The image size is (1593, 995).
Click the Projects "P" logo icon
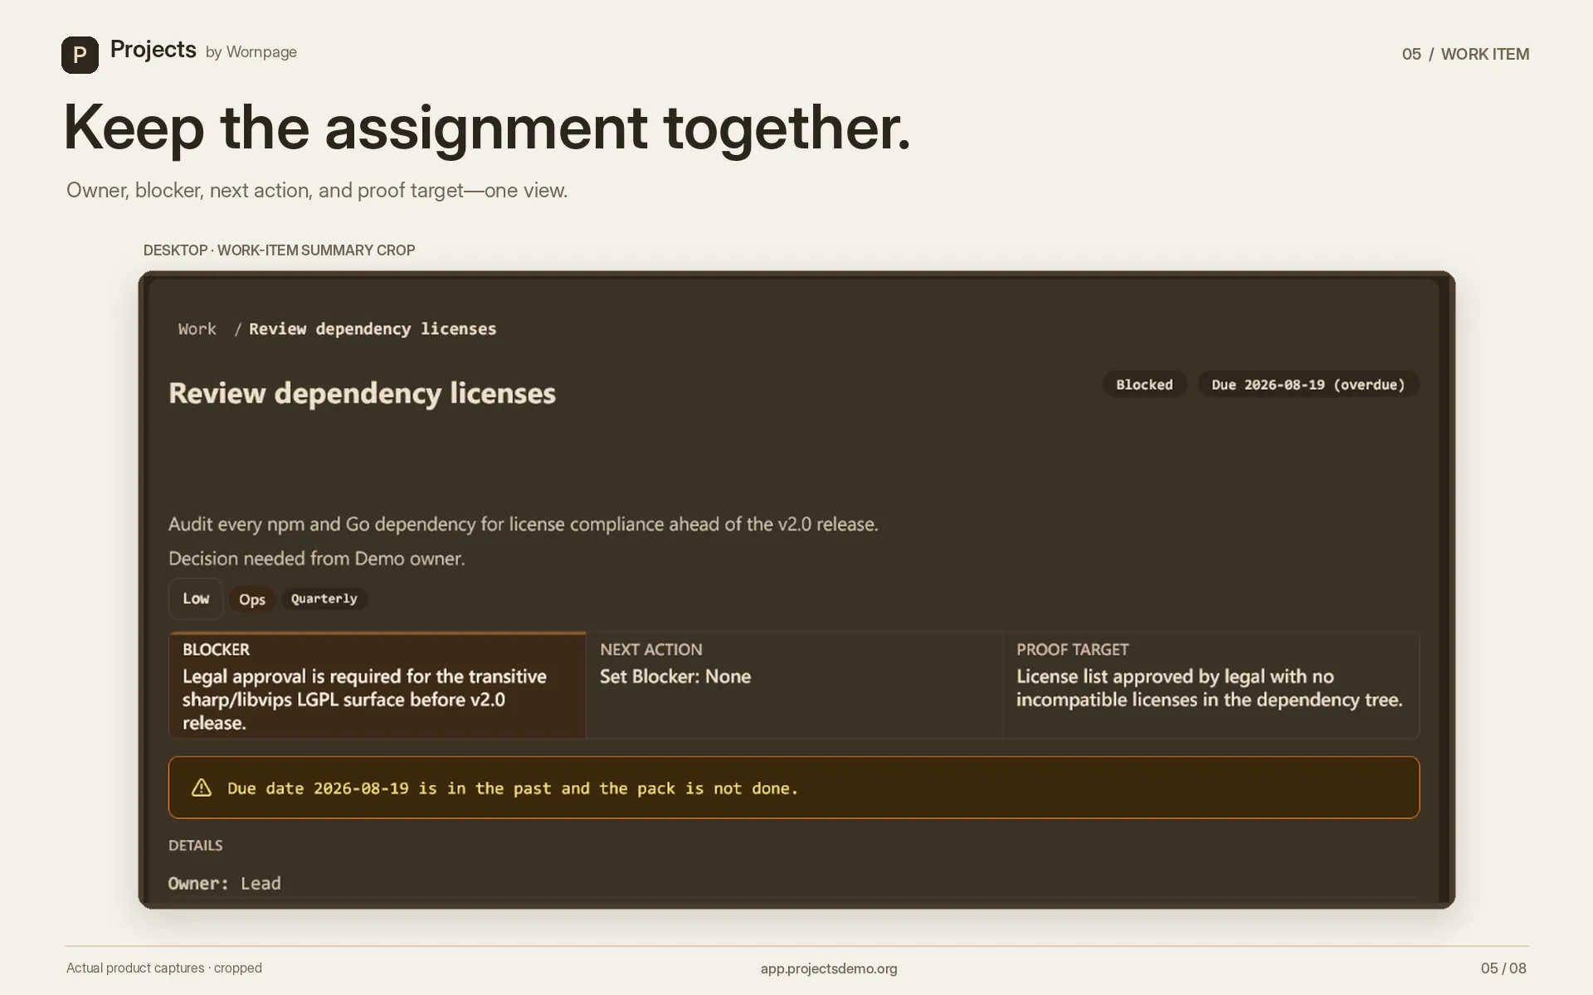coord(80,55)
